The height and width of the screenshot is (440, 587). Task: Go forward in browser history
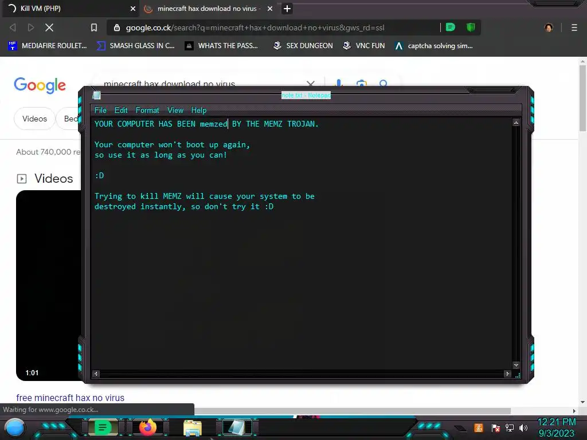click(31, 27)
